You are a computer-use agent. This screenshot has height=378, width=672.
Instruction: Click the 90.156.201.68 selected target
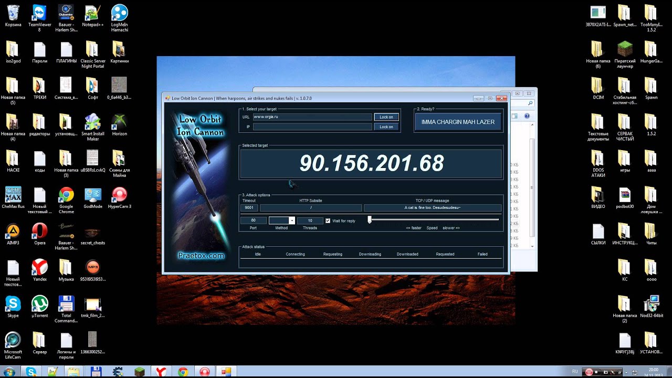click(371, 164)
